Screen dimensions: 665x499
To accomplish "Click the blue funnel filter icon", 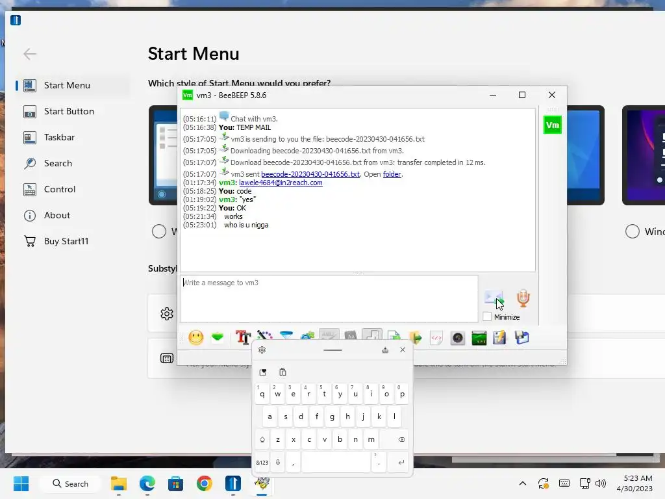I will pyautogui.click(x=286, y=335).
